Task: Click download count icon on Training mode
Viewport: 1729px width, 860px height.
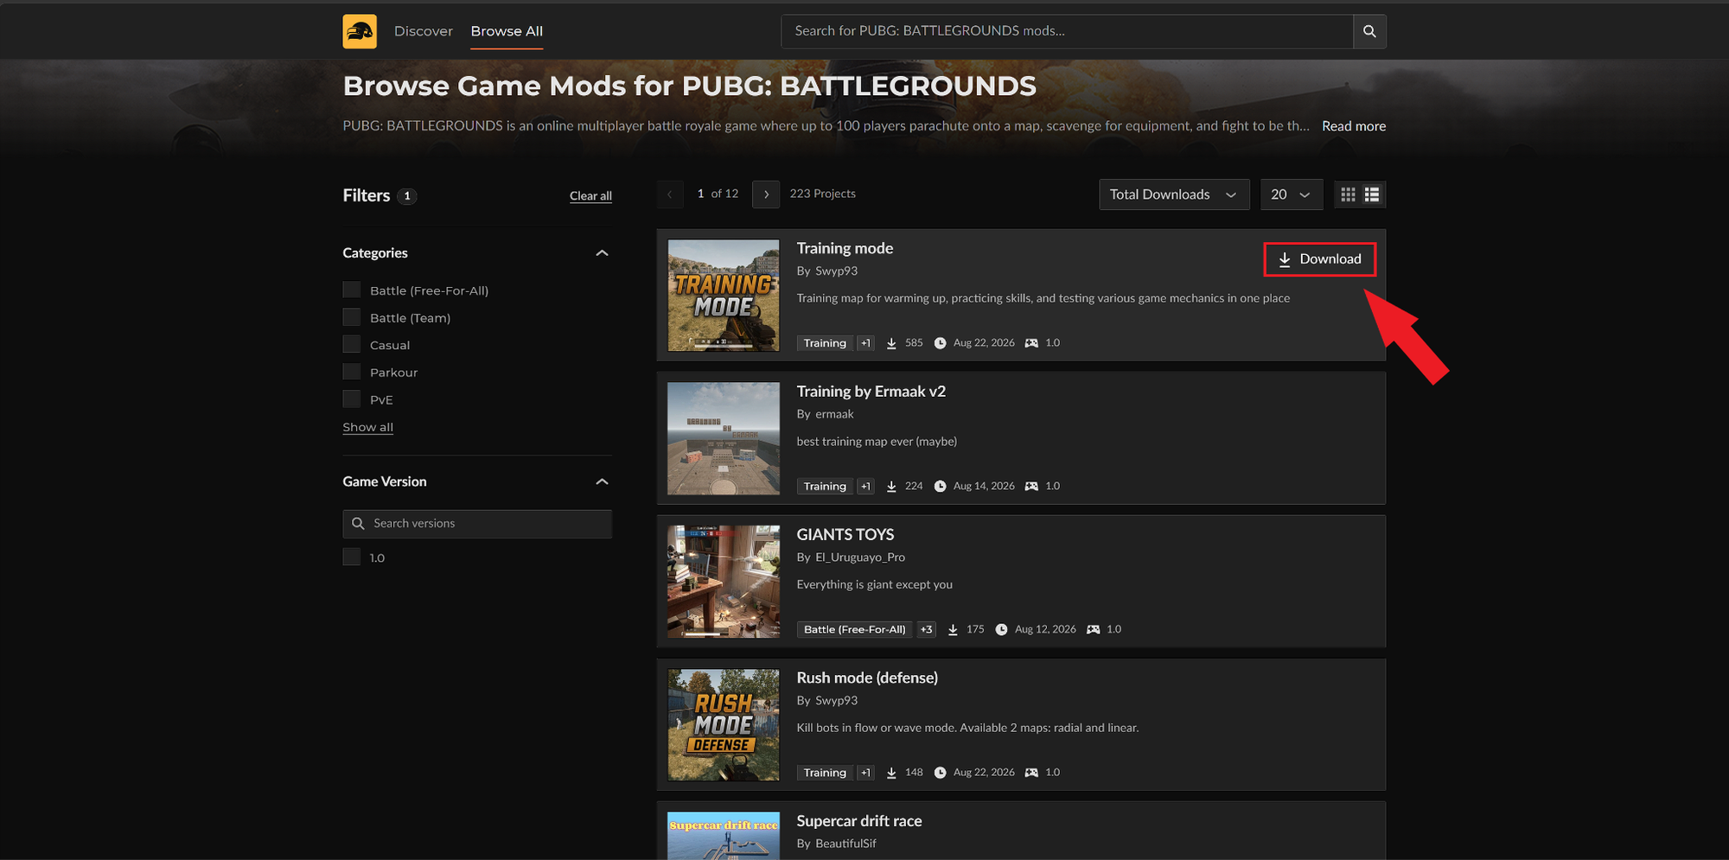Action: coord(891,343)
